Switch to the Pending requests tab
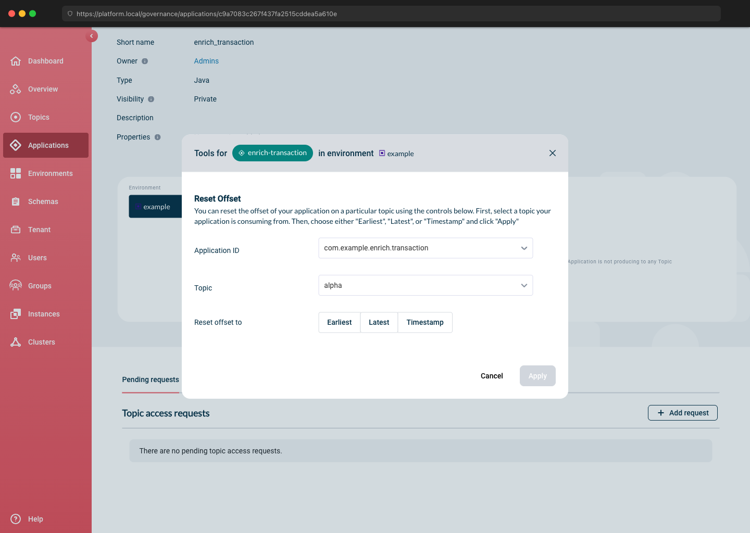This screenshot has width=750, height=533. coord(151,379)
